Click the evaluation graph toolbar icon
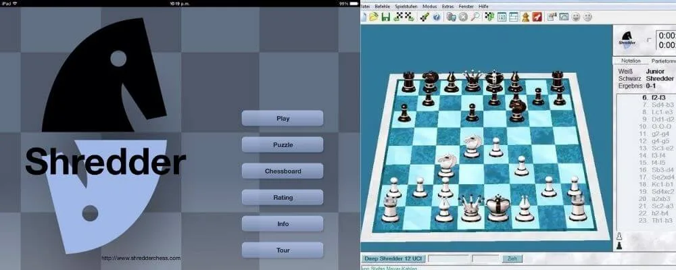Viewport: 676px width, 270px height. pos(564,17)
